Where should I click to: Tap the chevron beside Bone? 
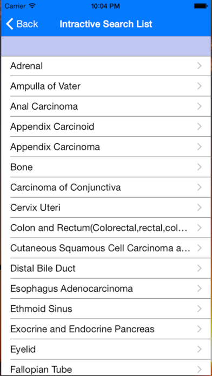point(199,167)
